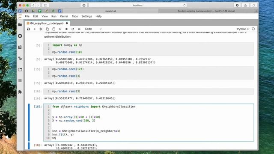274x154 pixels.
Task: Open the first blue pinned tab icon
Action: point(20,11)
